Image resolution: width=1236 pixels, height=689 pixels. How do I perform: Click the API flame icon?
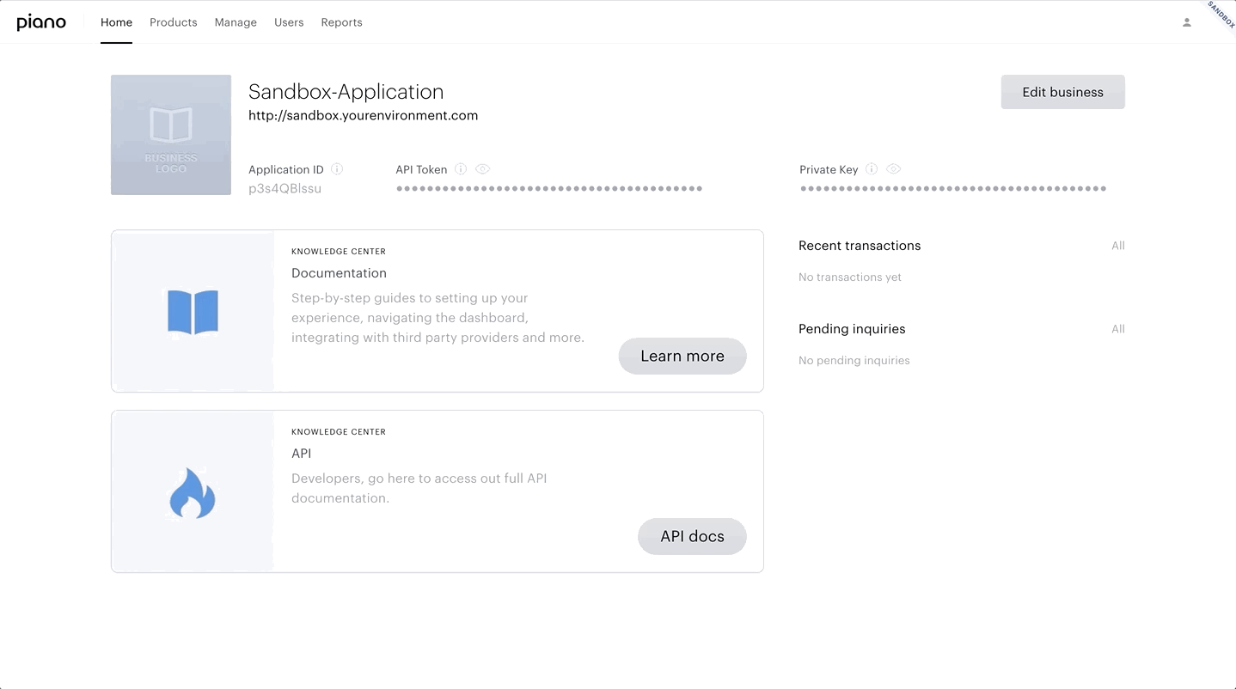(x=193, y=493)
